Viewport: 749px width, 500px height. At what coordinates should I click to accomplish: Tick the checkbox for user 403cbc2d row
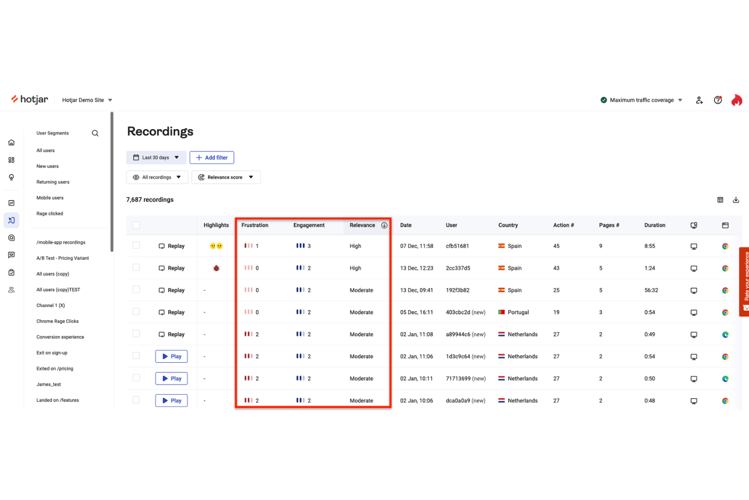136,312
